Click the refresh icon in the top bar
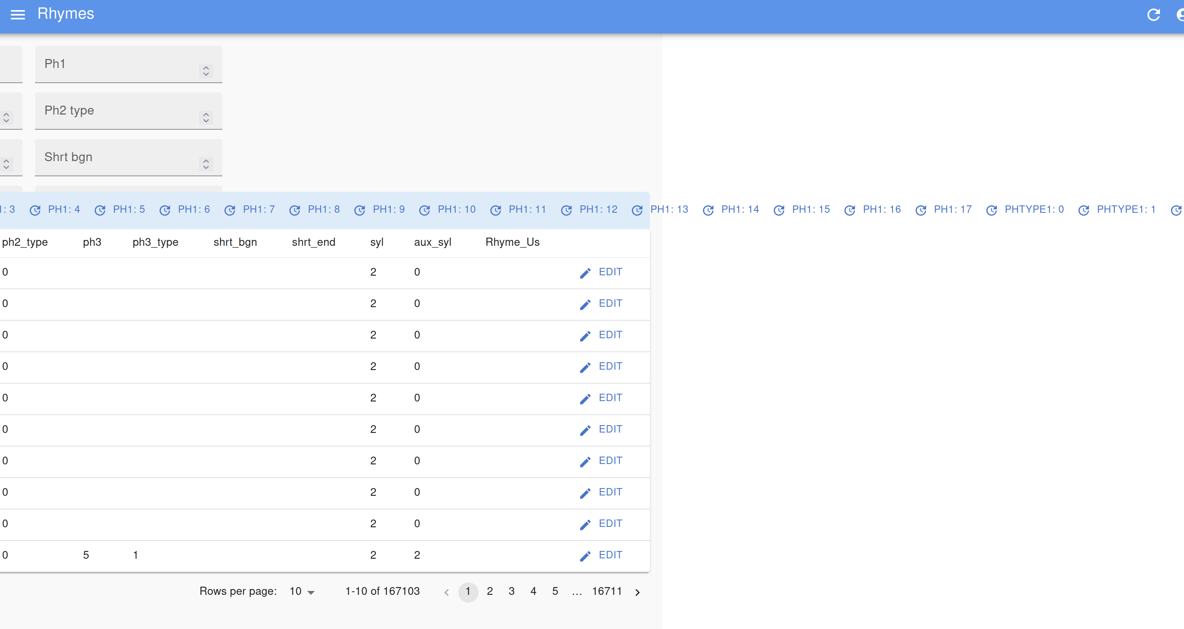The width and height of the screenshot is (1184, 629). (1154, 14)
